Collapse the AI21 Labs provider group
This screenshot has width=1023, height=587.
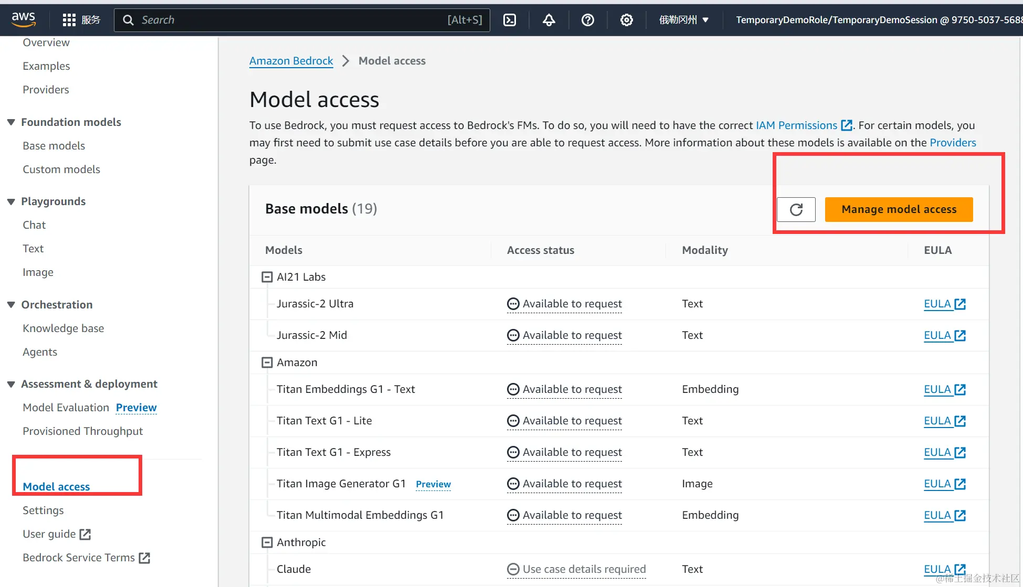click(x=267, y=277)
